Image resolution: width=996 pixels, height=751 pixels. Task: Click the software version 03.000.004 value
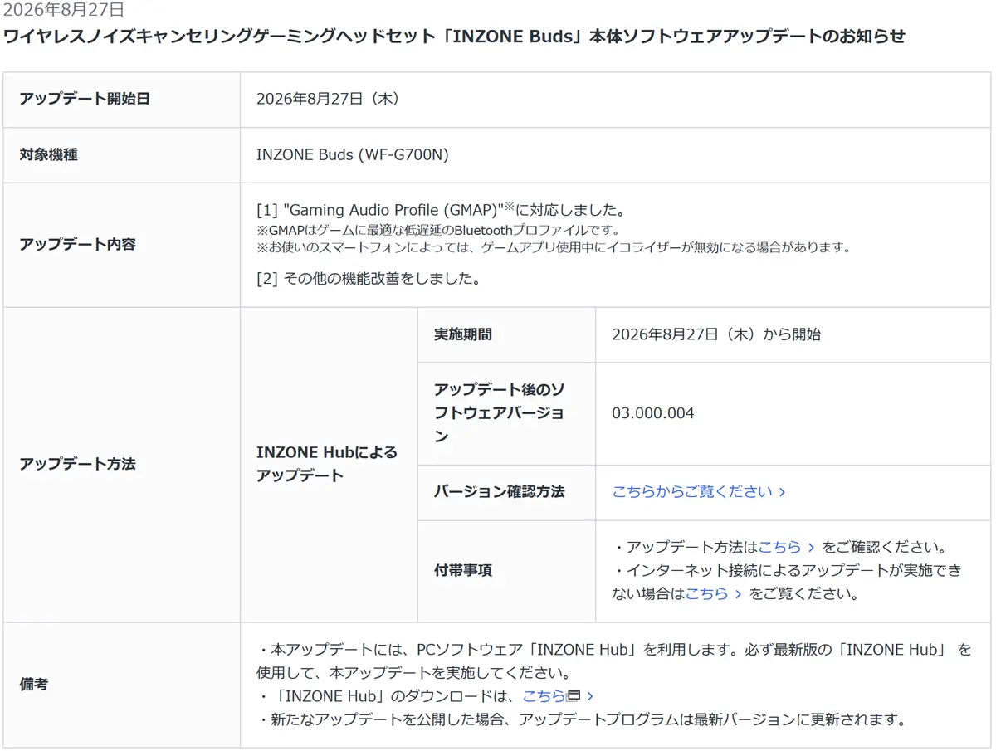pos(652,413)
